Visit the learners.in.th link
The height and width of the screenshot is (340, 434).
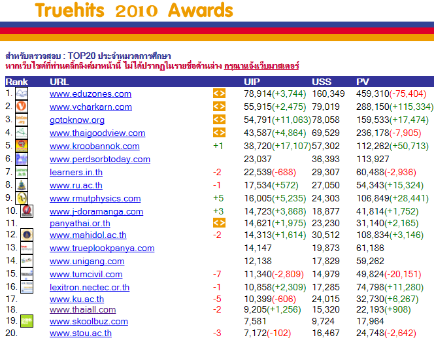[x=76, y=172]
